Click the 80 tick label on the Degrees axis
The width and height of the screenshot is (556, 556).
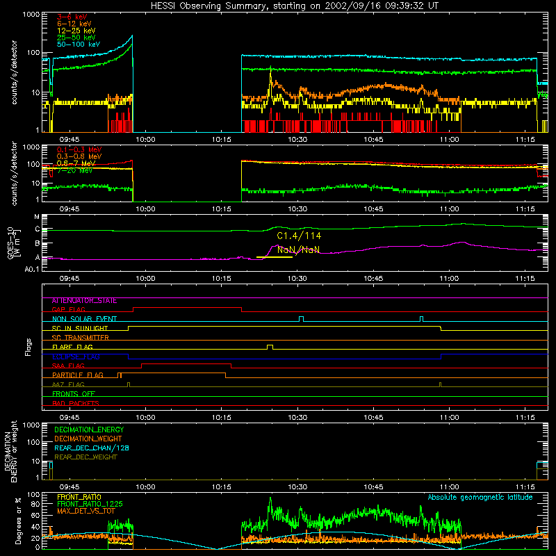(x=35, y=504)
